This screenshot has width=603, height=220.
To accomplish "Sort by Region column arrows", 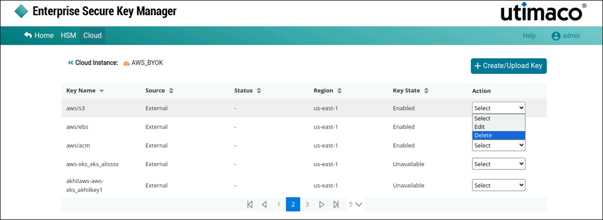I will [x=339, y=91].
